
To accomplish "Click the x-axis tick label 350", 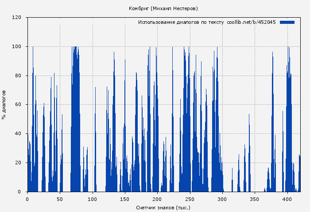I will tap(255, 199).
